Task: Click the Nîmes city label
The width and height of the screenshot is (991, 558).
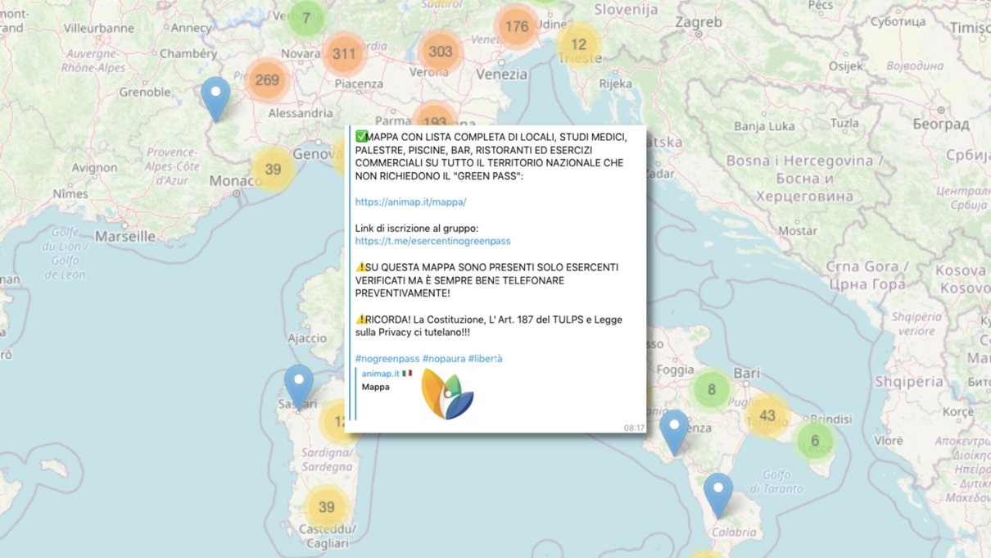Action: click(70, 194)
